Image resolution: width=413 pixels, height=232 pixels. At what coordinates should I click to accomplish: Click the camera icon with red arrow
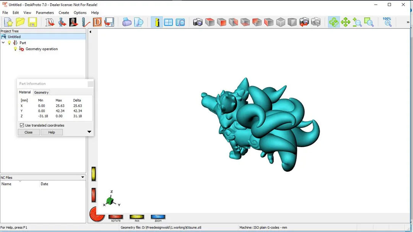pos(304,22)
